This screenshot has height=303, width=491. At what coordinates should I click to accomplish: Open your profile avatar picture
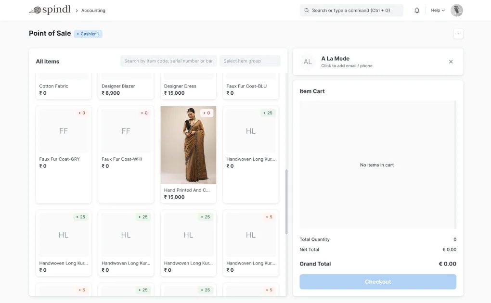[x=456, y=10]
